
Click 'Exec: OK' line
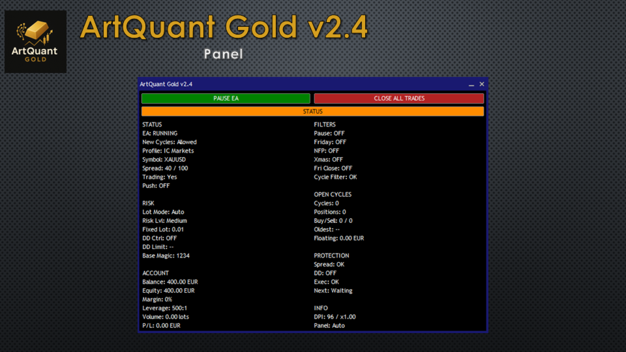pyautogui.click(x=326, y=282)
